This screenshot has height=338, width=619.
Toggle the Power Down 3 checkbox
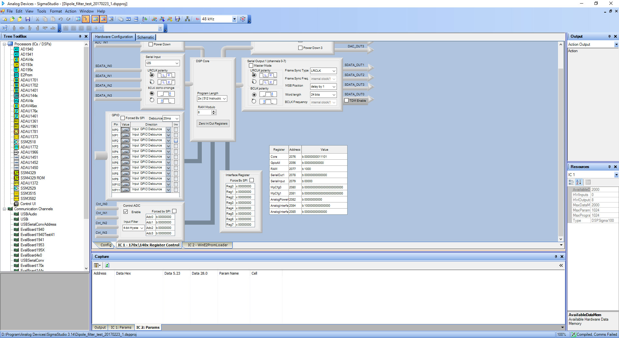[x=300, y=48]
